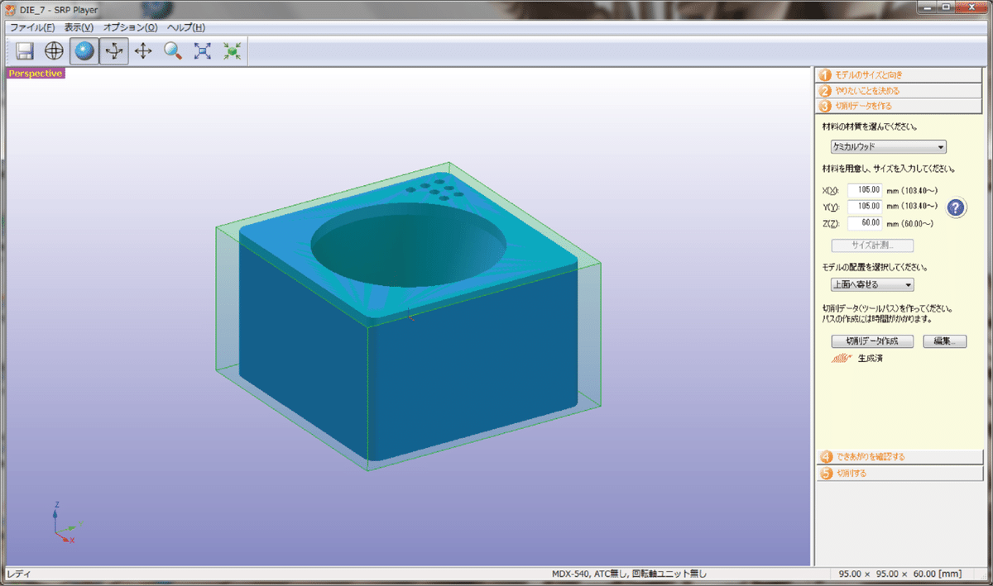The width and height of the screenshot is (993, 586).
Task: Select the magnifier zoom tool
Action: 172,51
